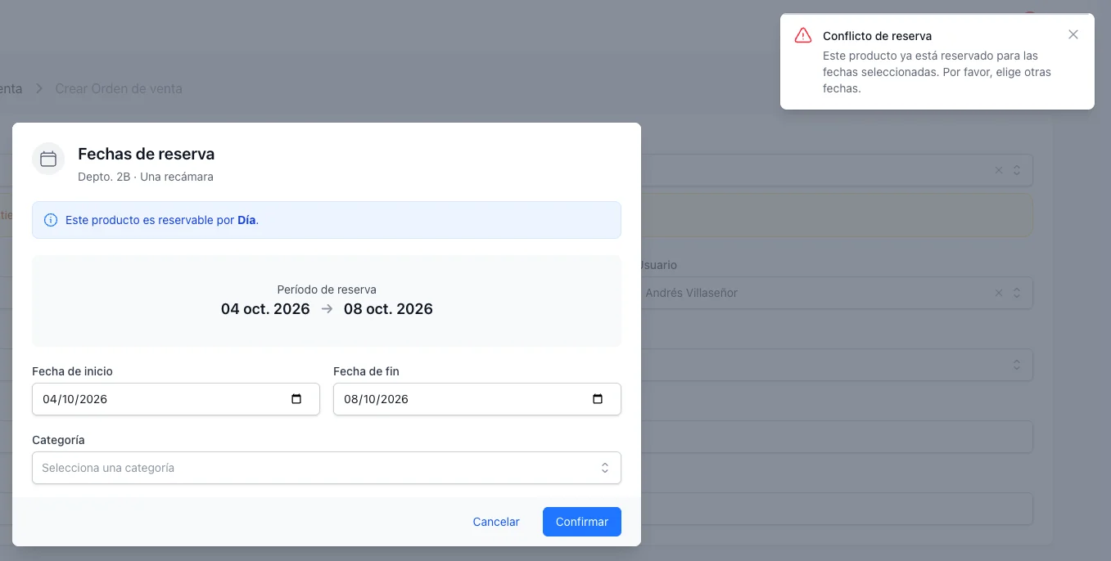The height and width of the screenshot is (561, 1111).
Task: Open date picker for Fecha de inicio
Action: [x=296, y=399]
